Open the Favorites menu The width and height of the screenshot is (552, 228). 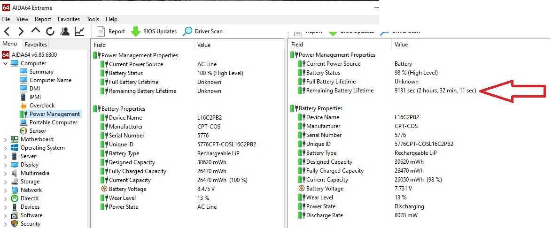pyautogui.click(x=69, y=19)
